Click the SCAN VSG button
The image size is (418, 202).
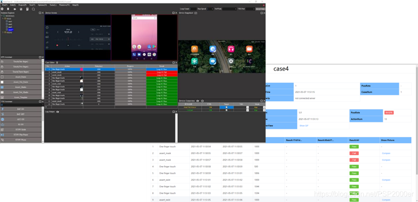pos(260,9)
